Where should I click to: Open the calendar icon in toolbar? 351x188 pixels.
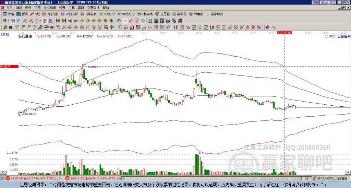click(x=150, y=21)
